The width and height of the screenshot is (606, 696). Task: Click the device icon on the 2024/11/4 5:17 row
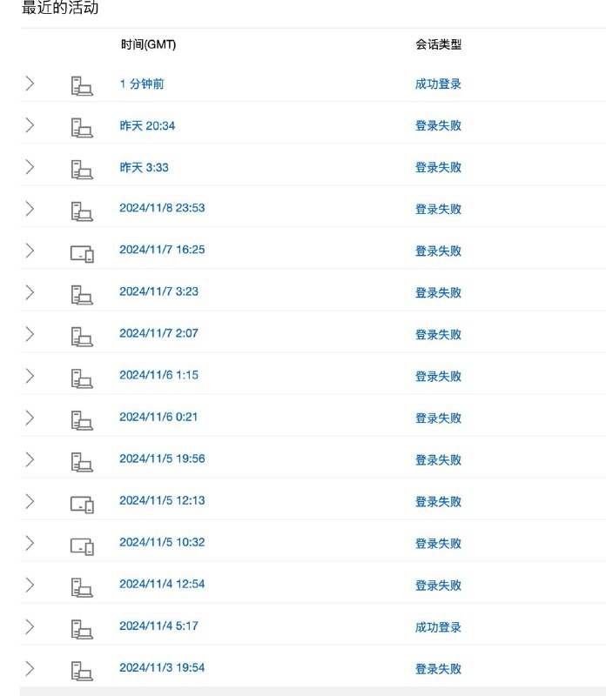tap(82, 626)
